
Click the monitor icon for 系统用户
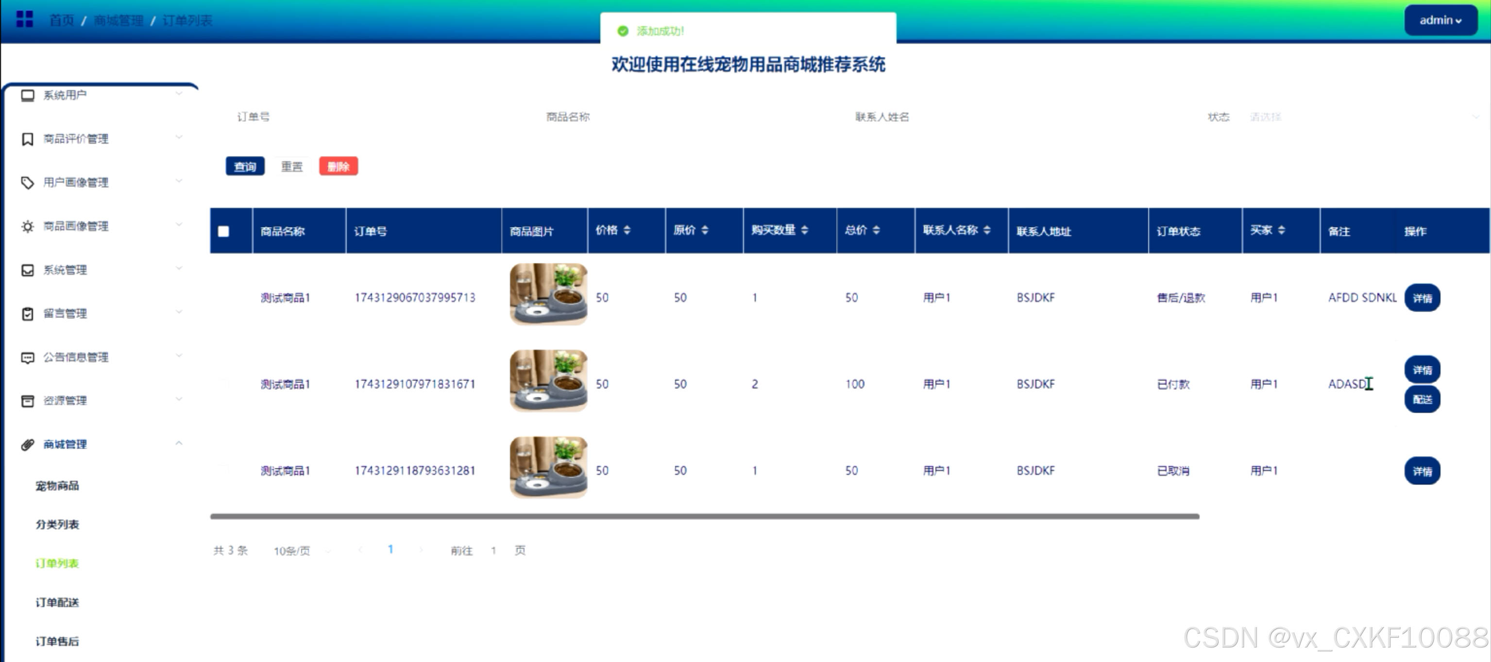click(x=27, y=96)
